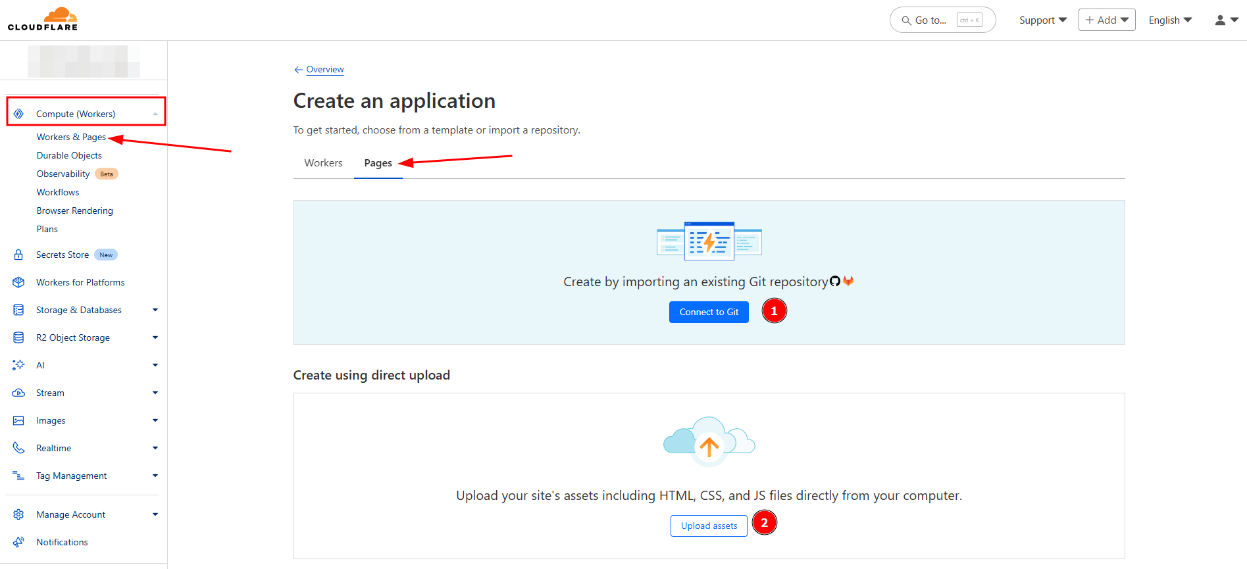Viewport: 1247px width, 569px height.
Task: Click the Stream cloud icon in sidebar
Action: [x=18, y=393]
